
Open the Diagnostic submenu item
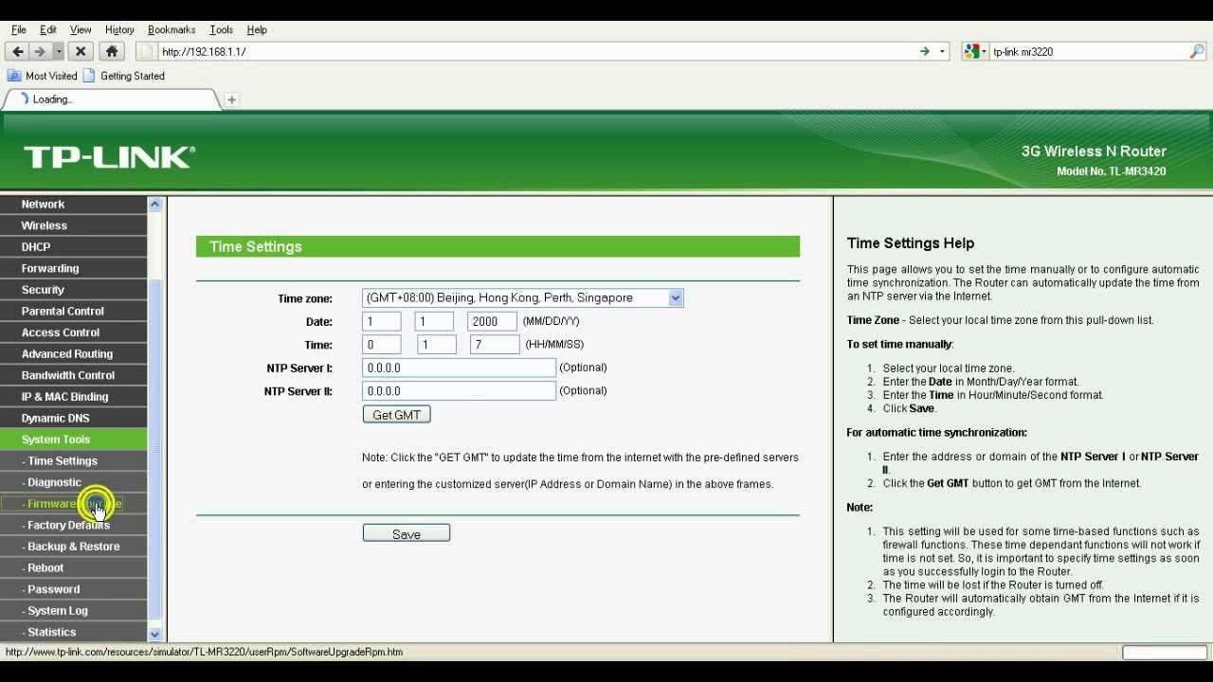coord(73,482)
